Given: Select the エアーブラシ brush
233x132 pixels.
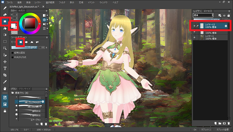Looking at the screenshot, I should (30, 119).
